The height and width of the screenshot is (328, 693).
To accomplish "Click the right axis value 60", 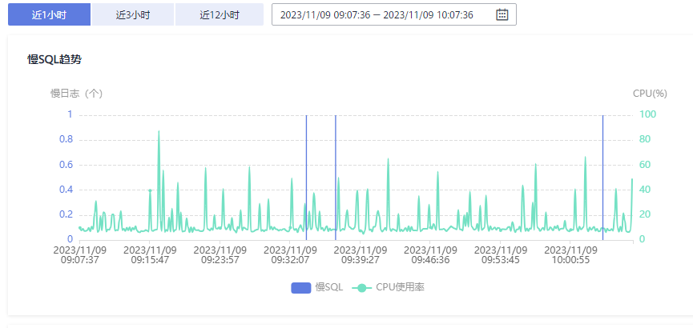I will pyautogui.click(x=643, y=165).
